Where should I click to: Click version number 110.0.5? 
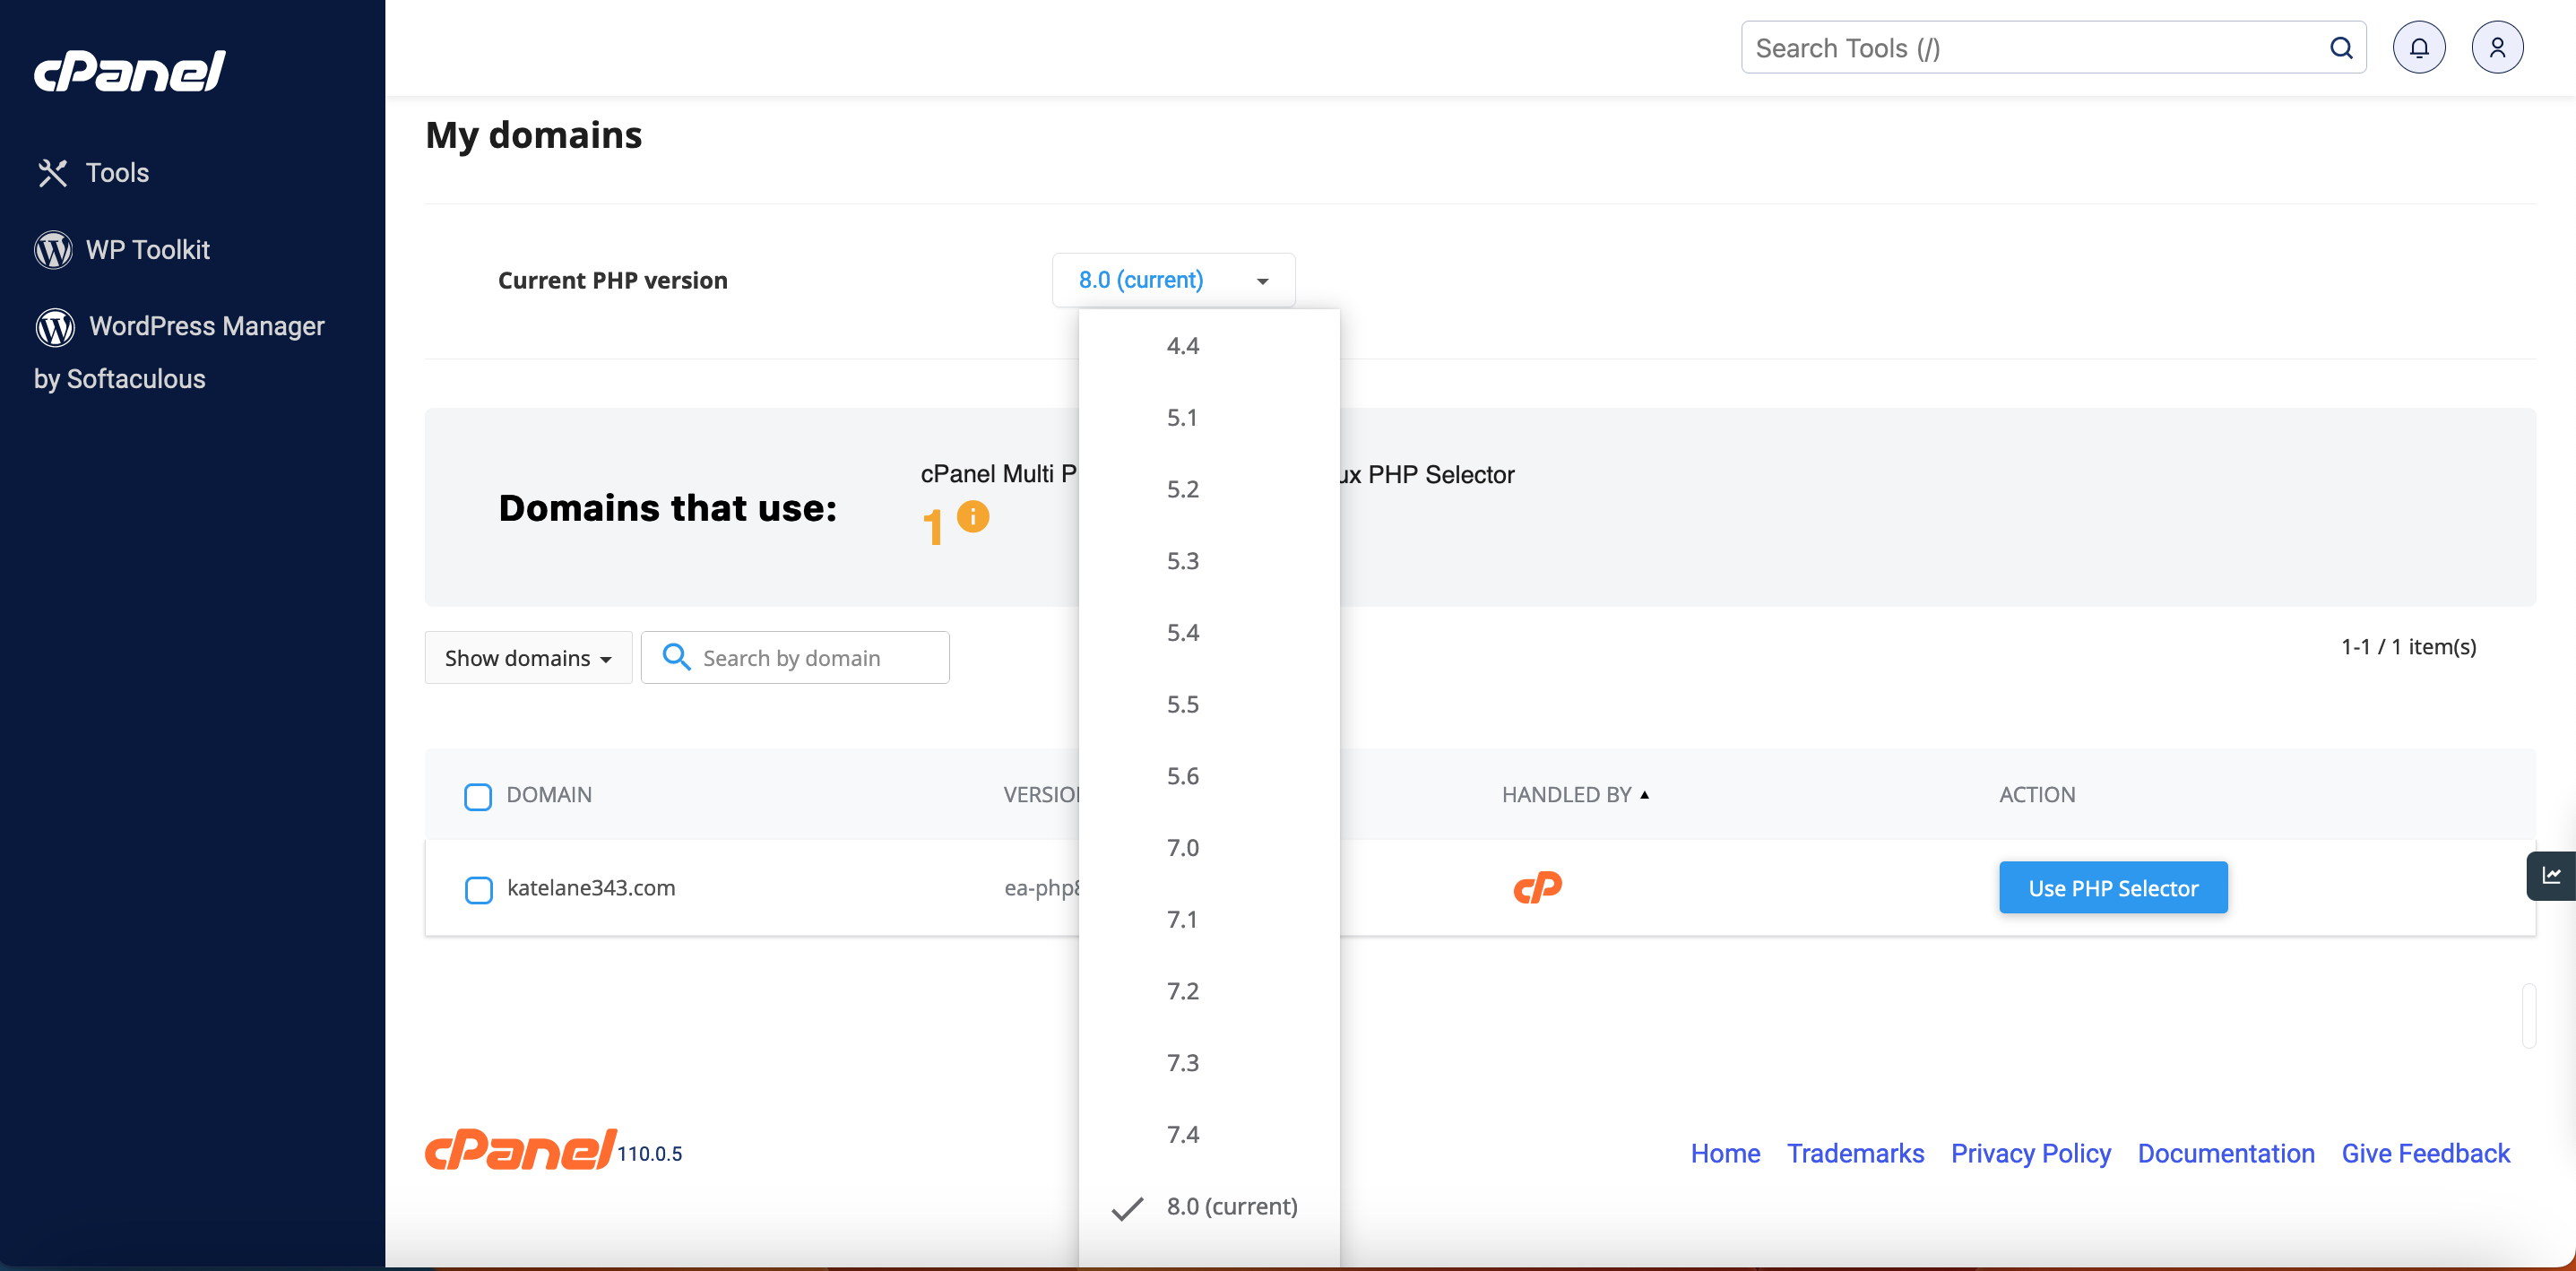click(x=649, y=1154)
